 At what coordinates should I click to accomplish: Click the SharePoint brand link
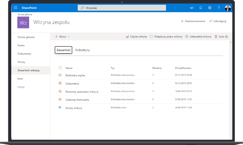(x=29, y=8)
